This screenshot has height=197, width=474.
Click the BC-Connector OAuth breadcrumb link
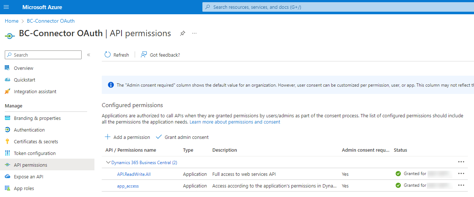(x=51, y=21)
